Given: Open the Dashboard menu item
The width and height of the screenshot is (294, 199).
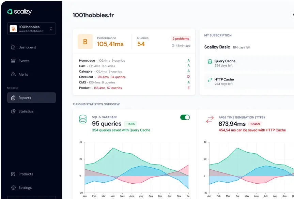Looking at the screenshot, I should (x=31, y=47).
